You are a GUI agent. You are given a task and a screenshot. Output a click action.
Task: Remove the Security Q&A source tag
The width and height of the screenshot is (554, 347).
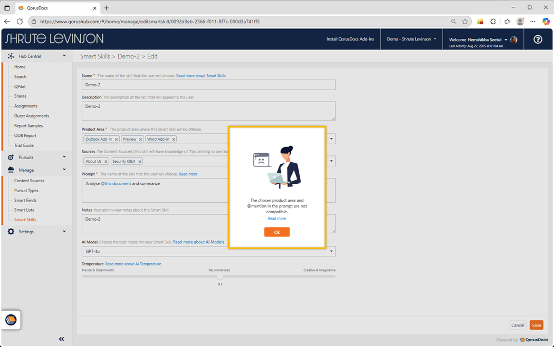(140, 162)
